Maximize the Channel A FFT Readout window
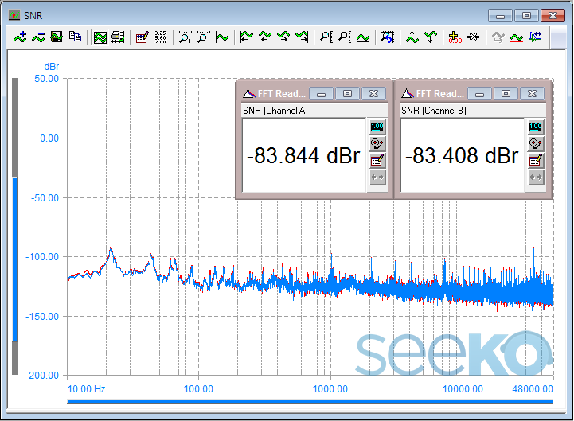 click(x=347, y=94)
